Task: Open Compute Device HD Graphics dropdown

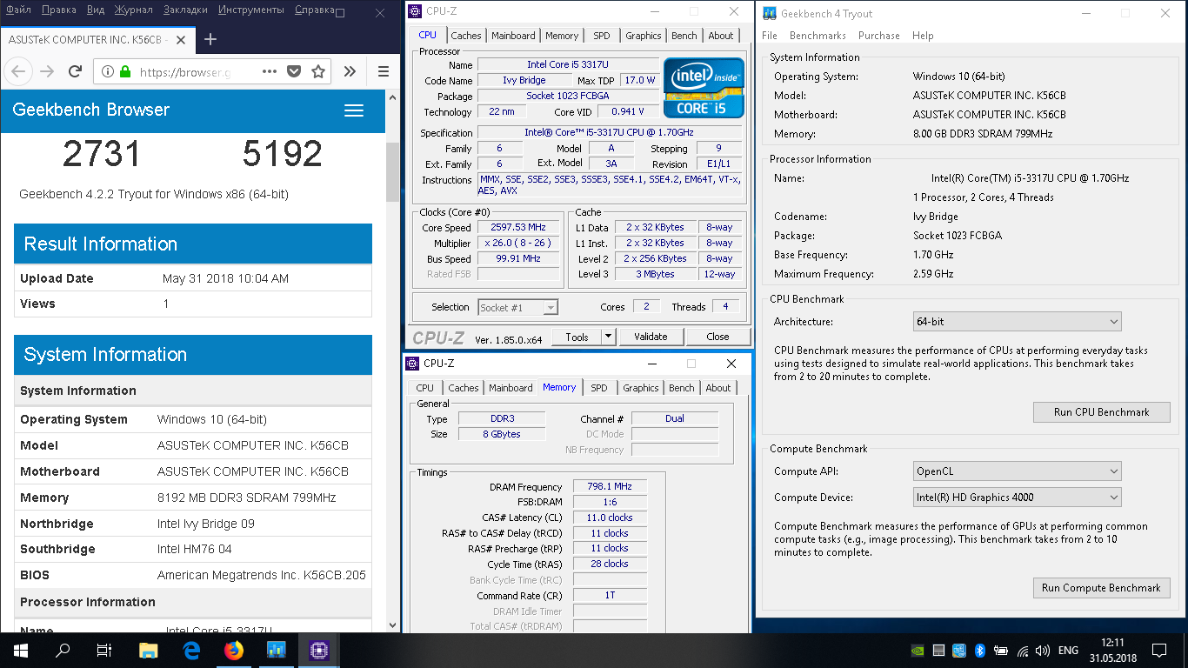Action: click(x=1017, y=498)
